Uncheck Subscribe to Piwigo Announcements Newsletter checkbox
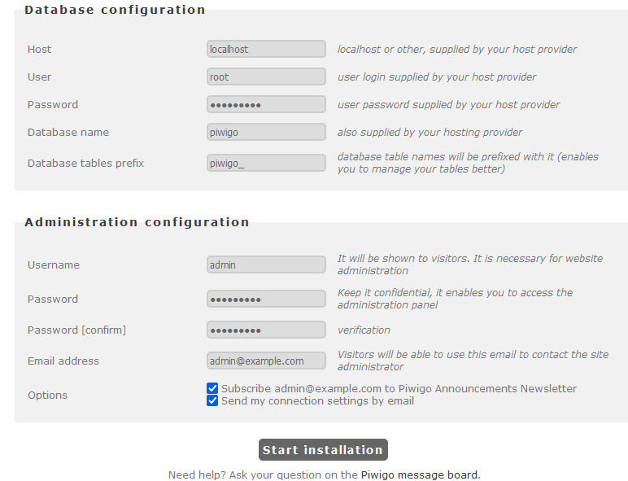The image size is (628, 481). pyautogui.click(x=212, y=388)
